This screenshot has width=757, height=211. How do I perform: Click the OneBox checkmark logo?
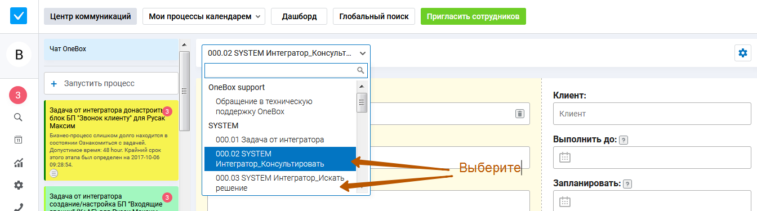19,16
